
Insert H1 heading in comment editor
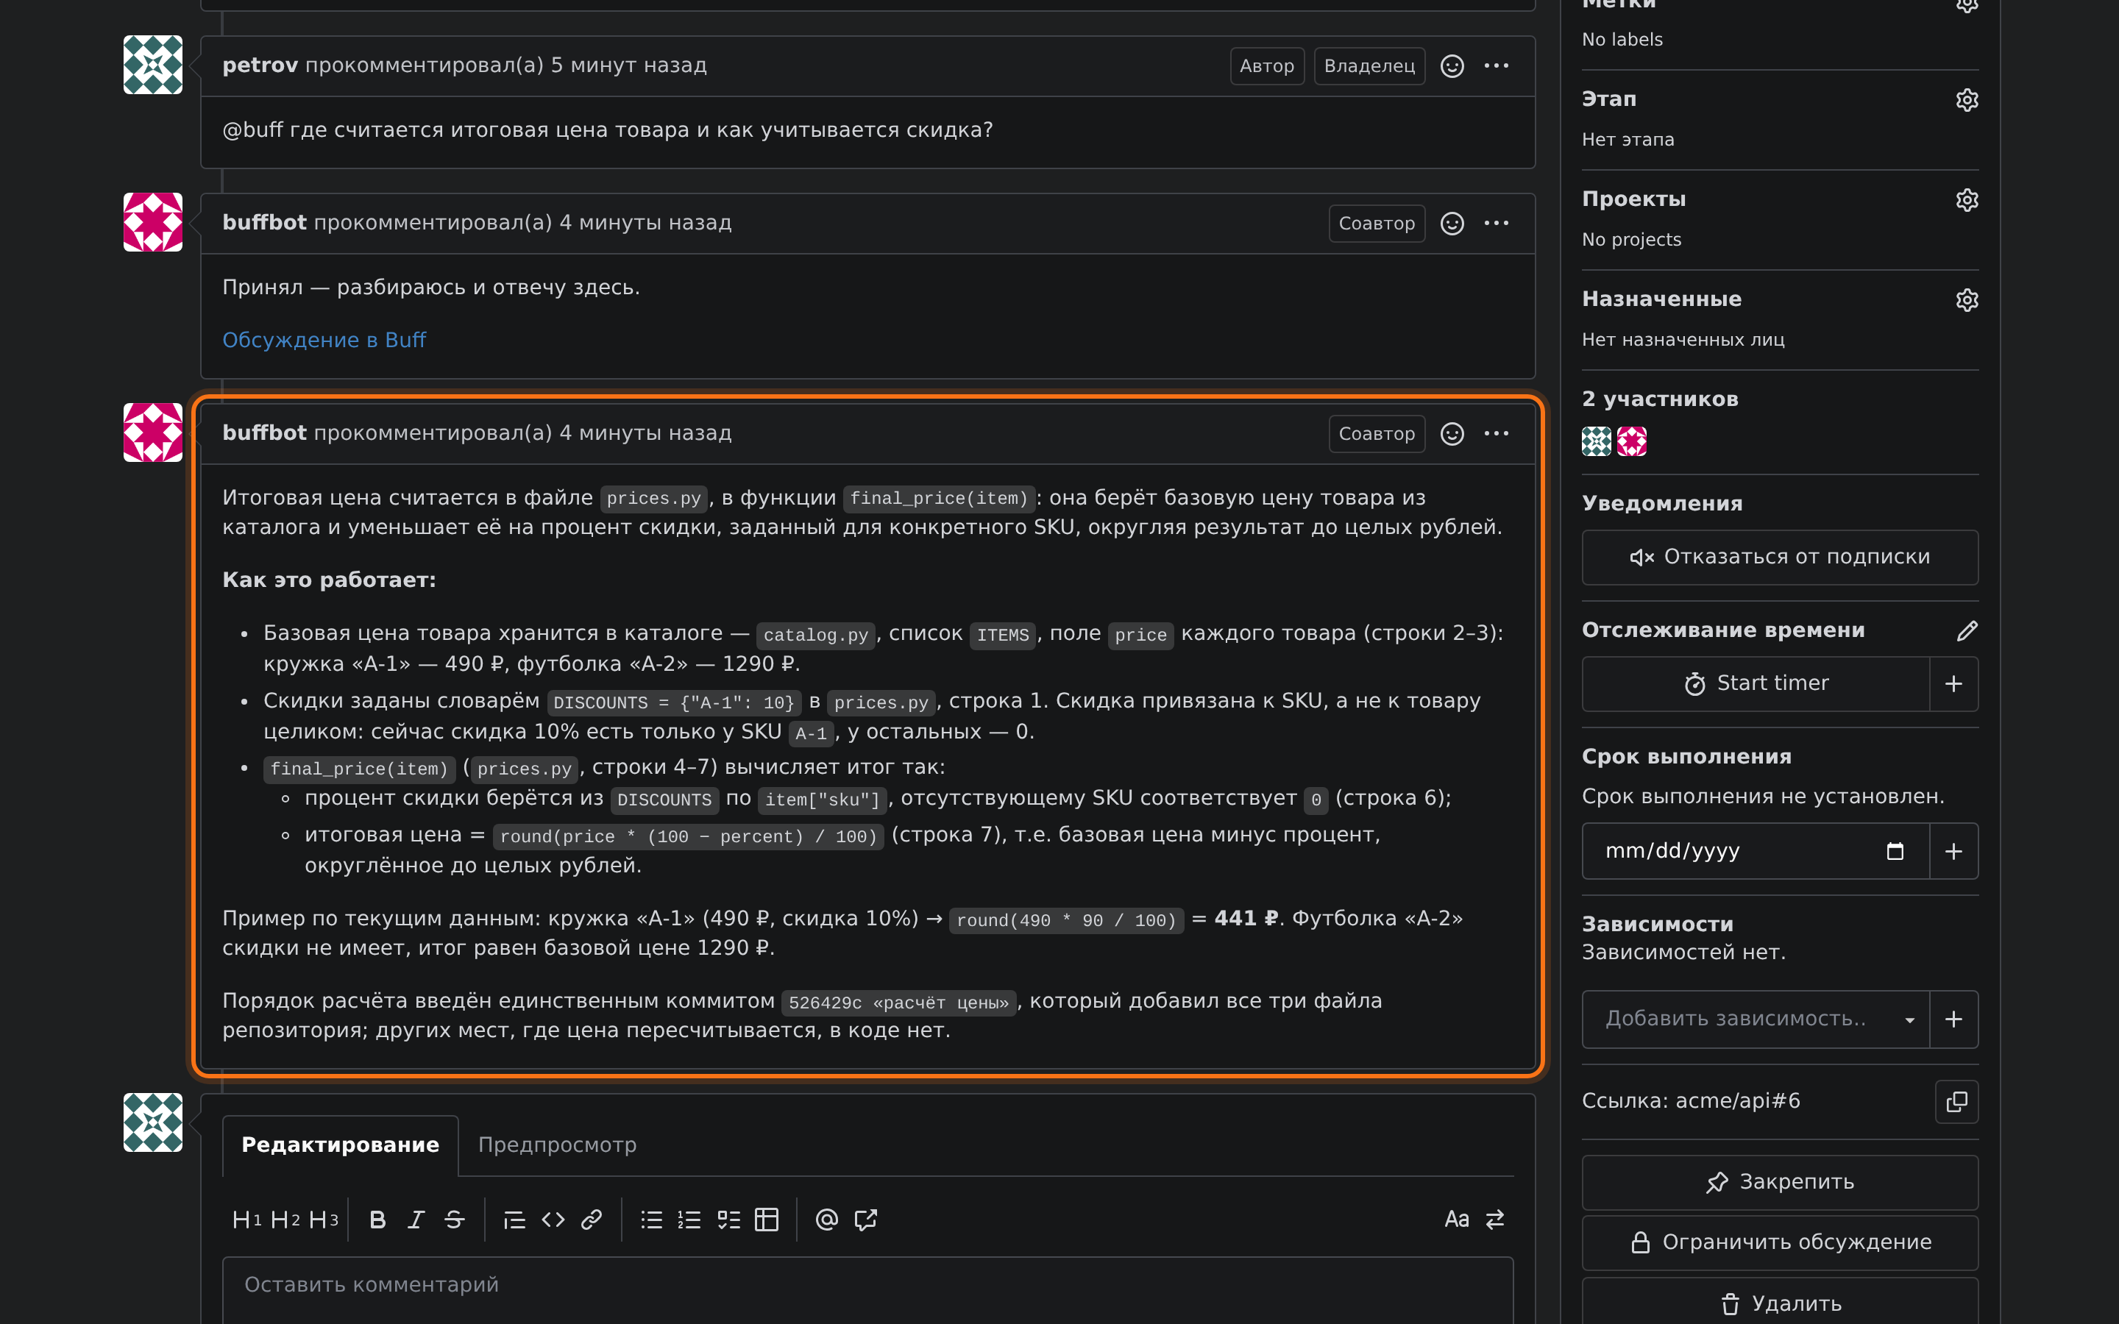246,1219
